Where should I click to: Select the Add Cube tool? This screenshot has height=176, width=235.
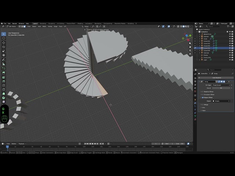(4, 69)
